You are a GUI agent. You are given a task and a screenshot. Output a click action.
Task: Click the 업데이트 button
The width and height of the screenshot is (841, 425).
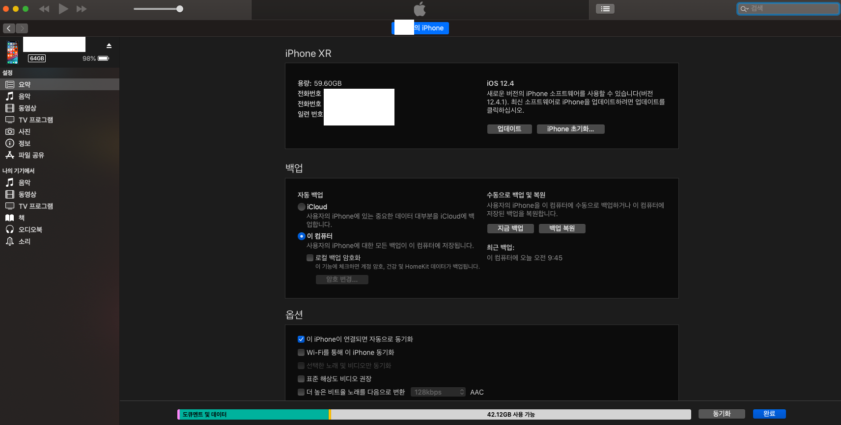[x=509, y=129]
